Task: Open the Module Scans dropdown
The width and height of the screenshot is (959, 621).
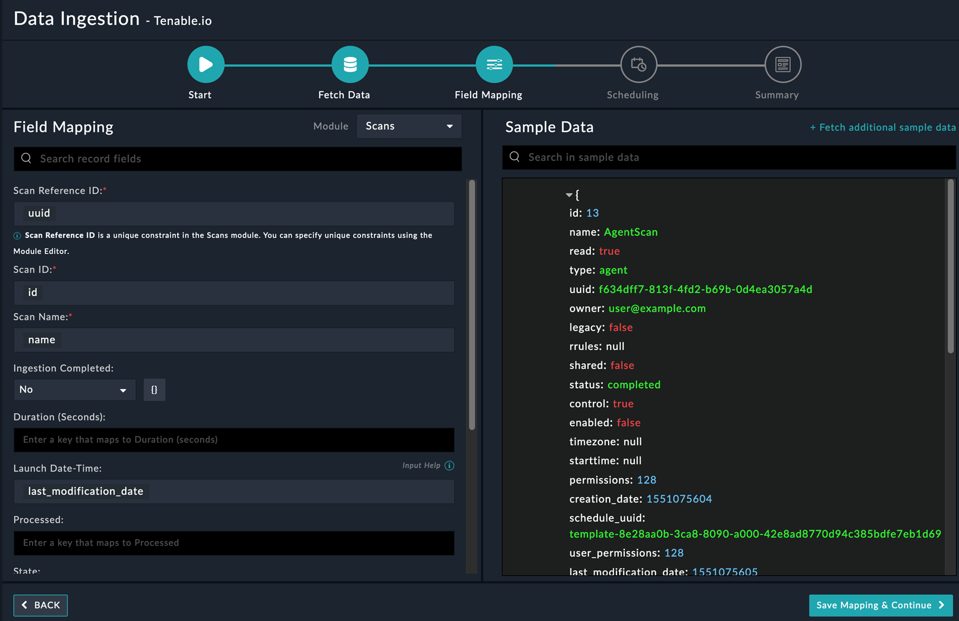Action: (x=409, y=126)
